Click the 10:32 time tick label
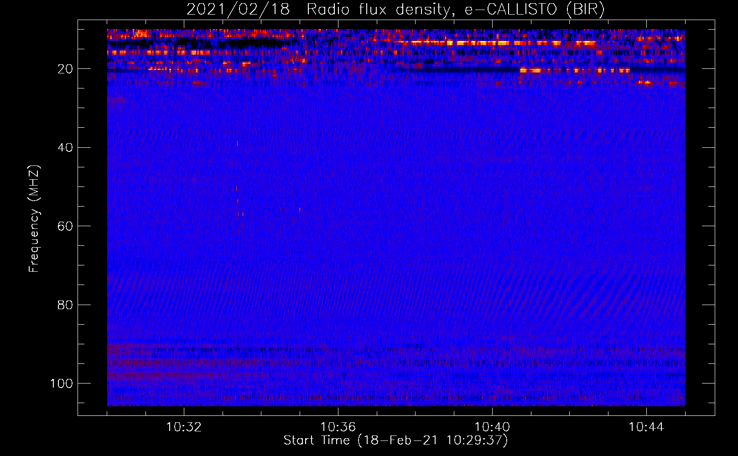The image size is (738, 456). pyautogui.click(x=184, y=427)
